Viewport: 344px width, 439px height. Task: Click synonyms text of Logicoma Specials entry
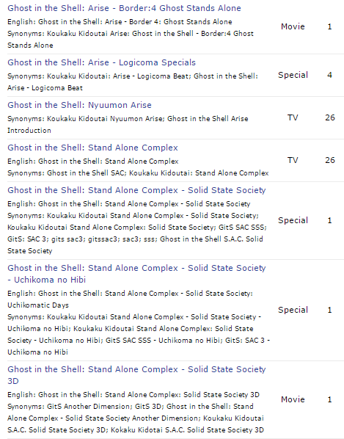133,82
